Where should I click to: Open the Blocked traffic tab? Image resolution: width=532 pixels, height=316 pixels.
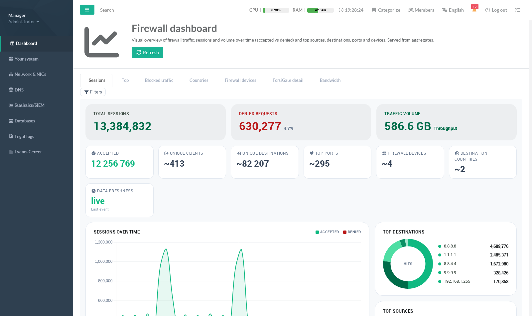coord(159,80)
